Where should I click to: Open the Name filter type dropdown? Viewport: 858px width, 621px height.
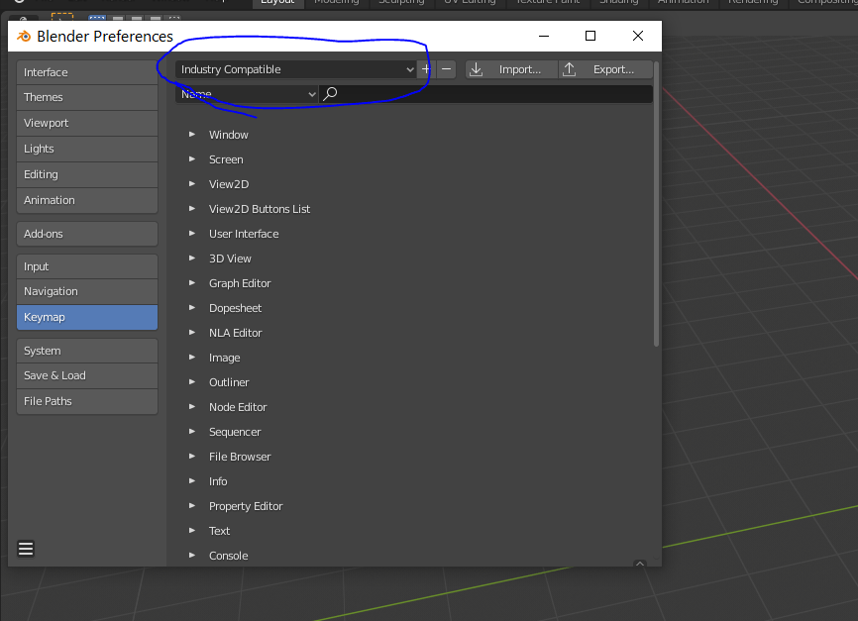(x=248, y=93)
